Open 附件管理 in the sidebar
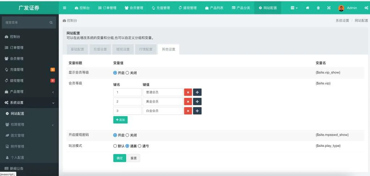370x176 pixels. point(29,146)
